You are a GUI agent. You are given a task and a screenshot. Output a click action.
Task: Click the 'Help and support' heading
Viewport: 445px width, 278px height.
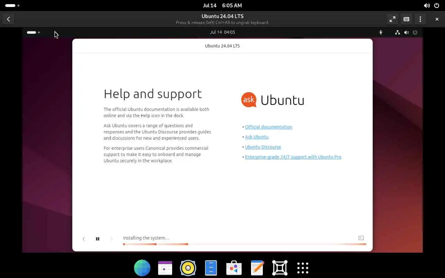pos(153,94)
